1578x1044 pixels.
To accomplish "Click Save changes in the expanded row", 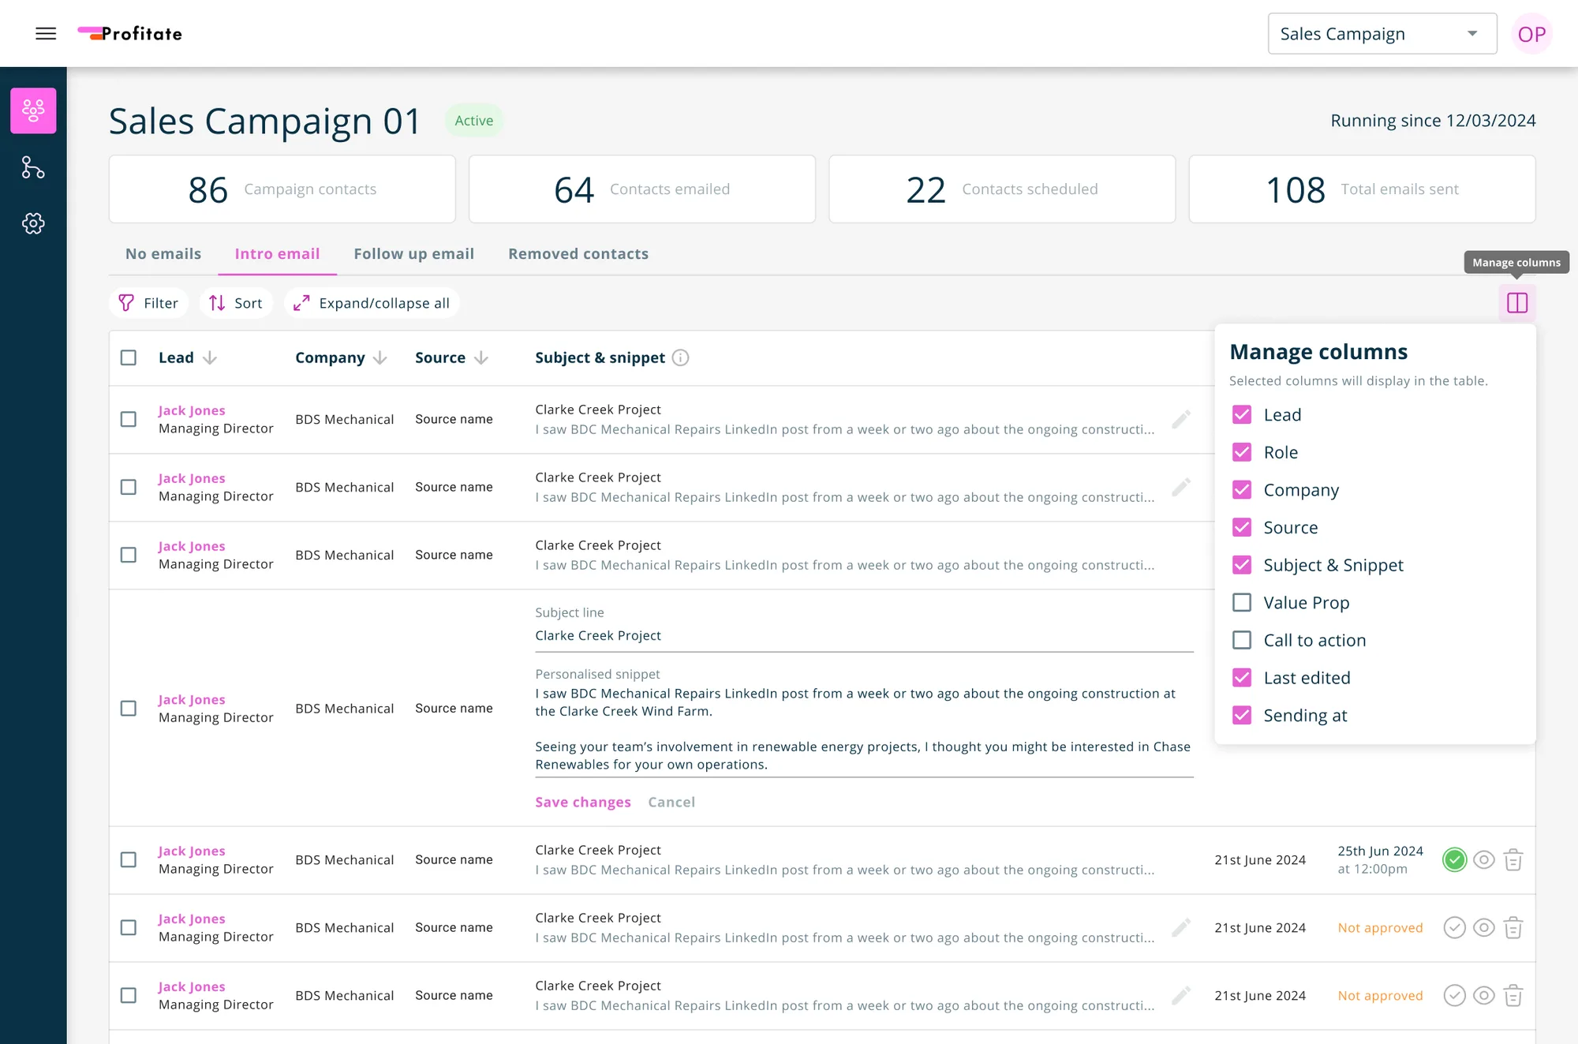I will tap(583, 802).
